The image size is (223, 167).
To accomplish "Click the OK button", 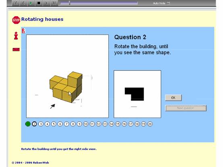I will tap(173, 98).
